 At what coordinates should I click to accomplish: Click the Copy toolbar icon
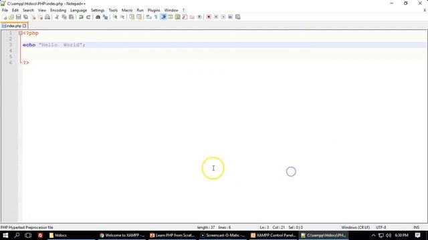64,17
